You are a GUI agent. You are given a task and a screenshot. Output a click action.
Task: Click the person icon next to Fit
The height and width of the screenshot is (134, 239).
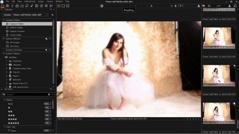pyautogui.click(x=176, y=6)
